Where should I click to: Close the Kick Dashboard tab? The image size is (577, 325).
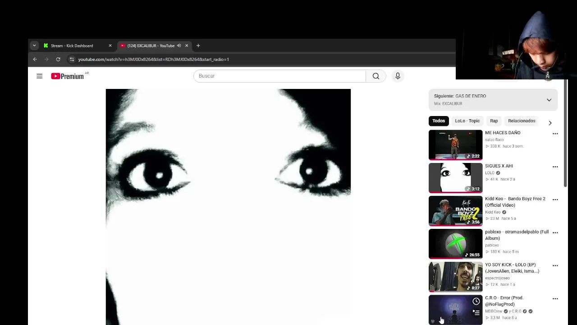(x=110, y=46)
